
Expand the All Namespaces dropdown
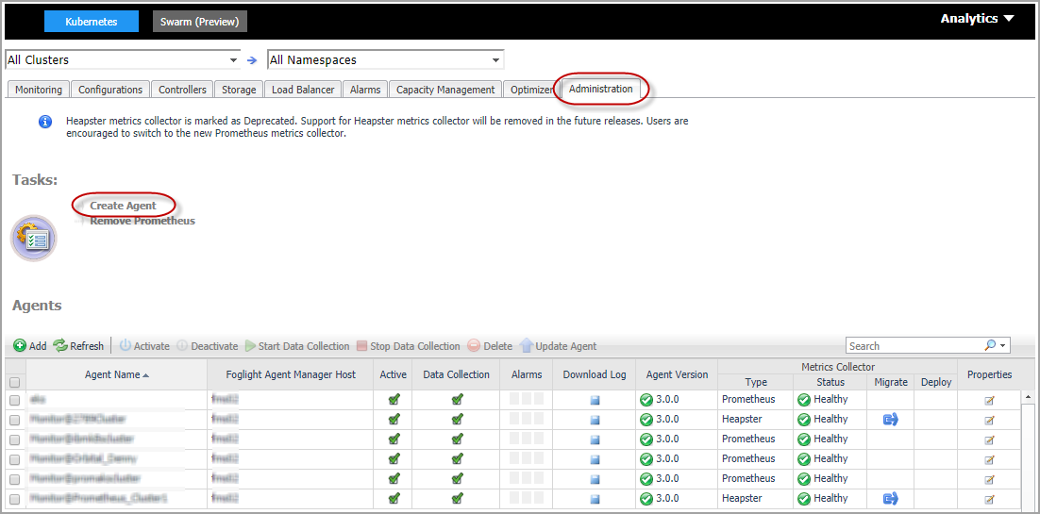click(495, 60)
